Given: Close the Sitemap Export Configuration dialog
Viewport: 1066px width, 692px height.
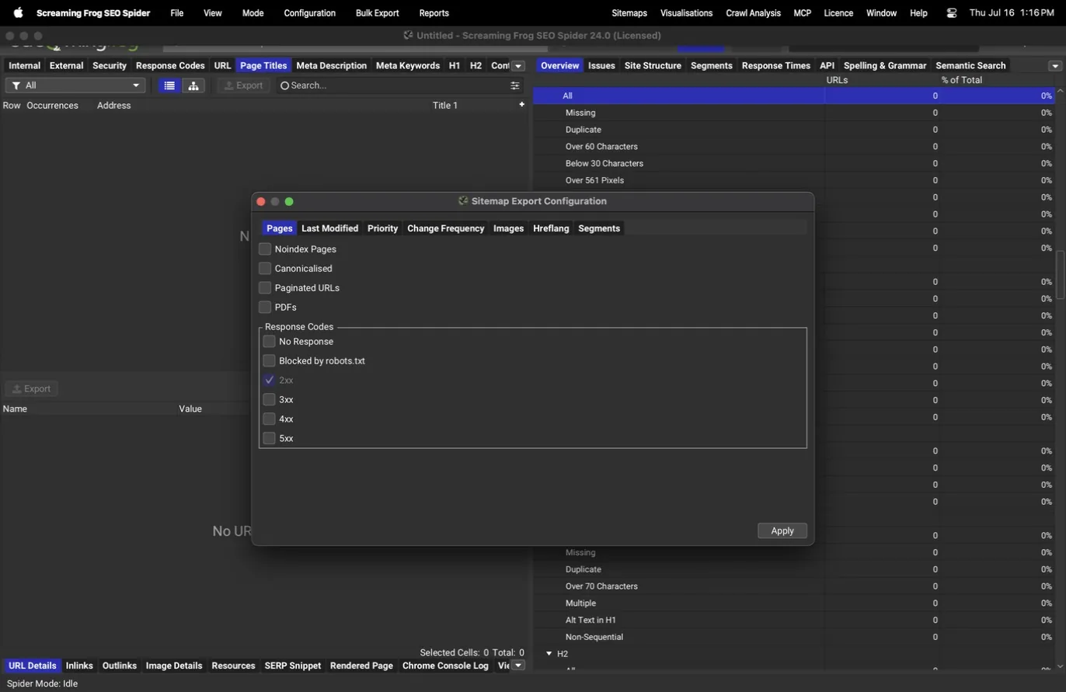Looking at the screenshot, I should click(261, 201).
